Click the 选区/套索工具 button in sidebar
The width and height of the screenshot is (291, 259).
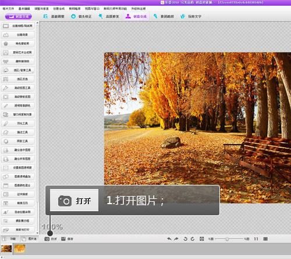coord(18,70)
